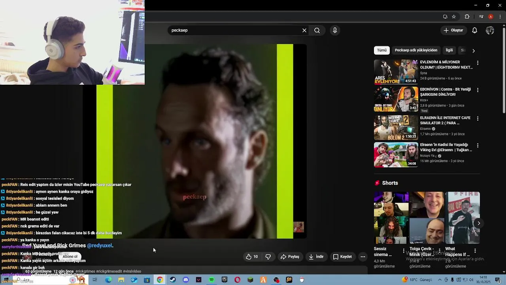The height and width of the screenshot is (285, 506).
Task: Open Epic Games Launcher from taskbar
Action: click(225, 280)
